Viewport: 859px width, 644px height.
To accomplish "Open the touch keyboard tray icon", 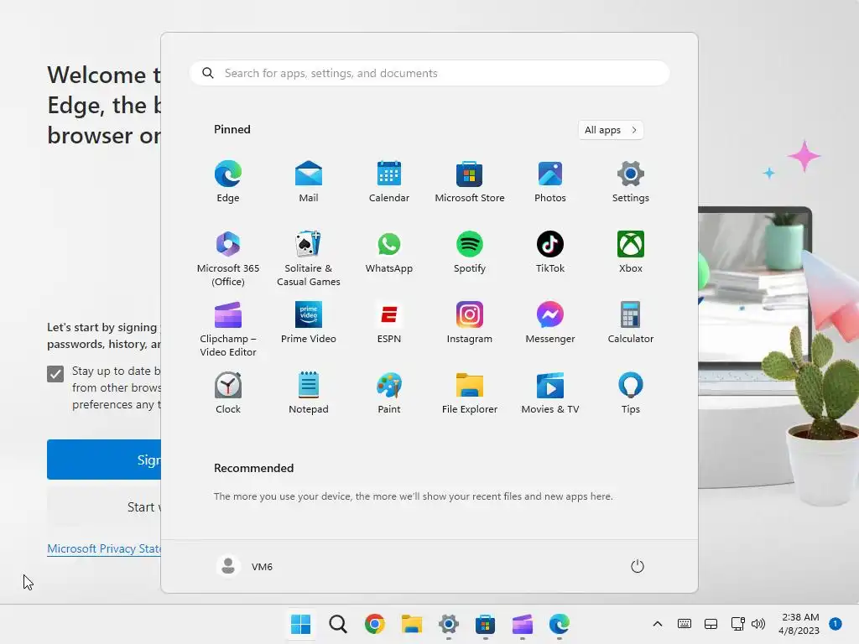I will (x=685, y=624).
